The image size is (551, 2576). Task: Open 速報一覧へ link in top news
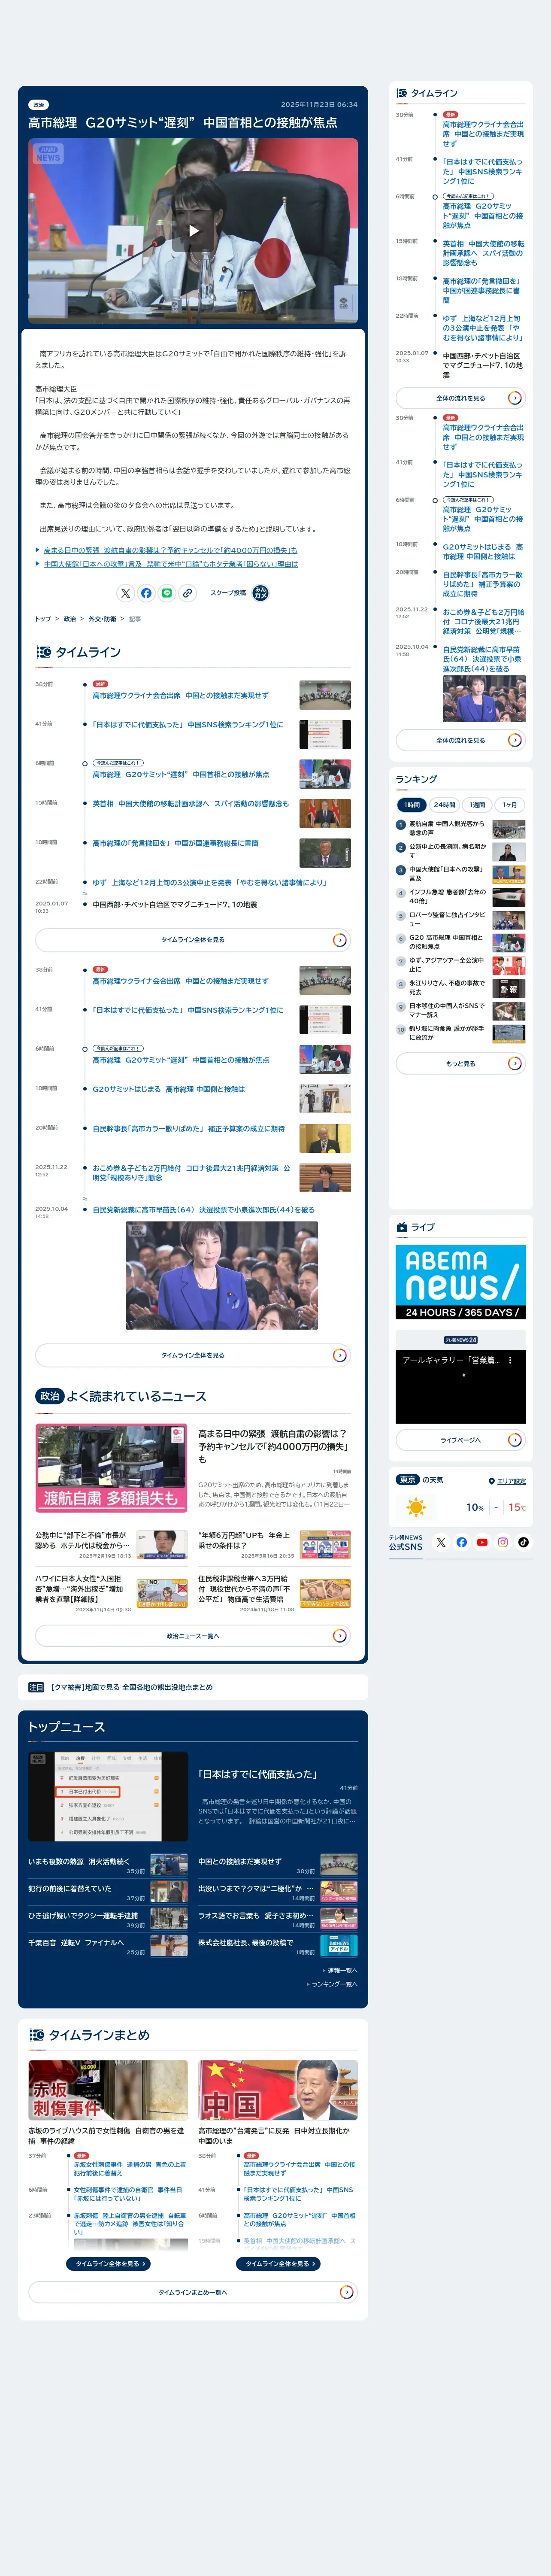tap(340, 1970)
